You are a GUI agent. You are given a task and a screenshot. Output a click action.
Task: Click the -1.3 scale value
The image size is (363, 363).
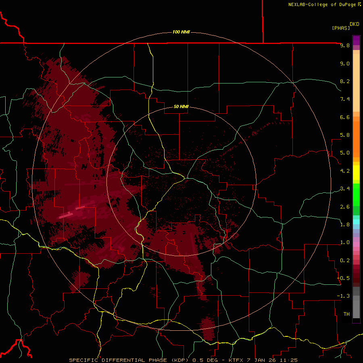coord(344,296)
